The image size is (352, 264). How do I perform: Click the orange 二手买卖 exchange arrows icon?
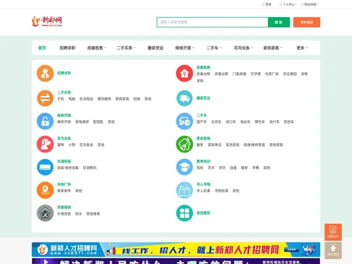pyautogui.click(x=45, y=98)
